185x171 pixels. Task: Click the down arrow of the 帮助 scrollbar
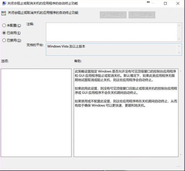tap(181, 155)
